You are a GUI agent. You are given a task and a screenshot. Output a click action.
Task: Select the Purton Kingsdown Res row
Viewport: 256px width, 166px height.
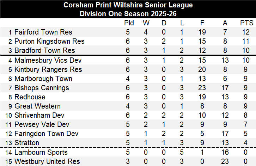click(x=49, y=41)
